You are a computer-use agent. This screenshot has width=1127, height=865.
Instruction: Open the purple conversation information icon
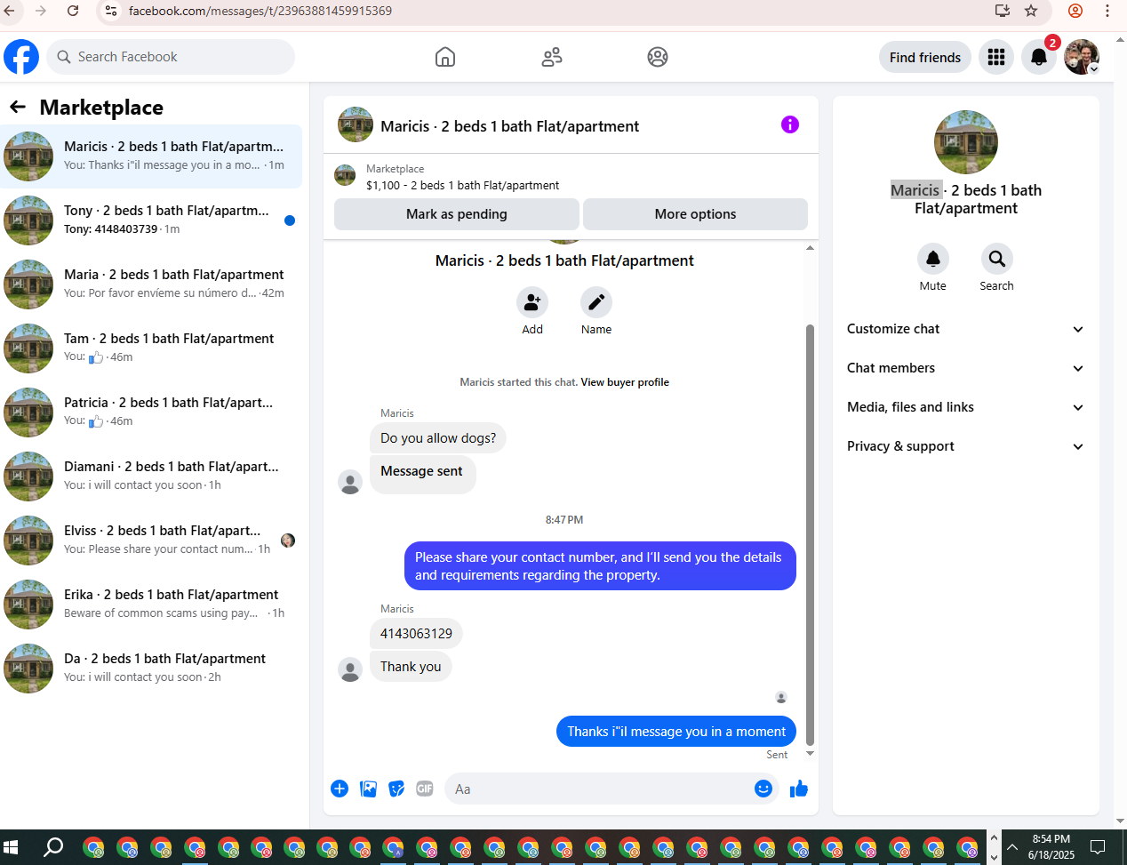point(790,124)
